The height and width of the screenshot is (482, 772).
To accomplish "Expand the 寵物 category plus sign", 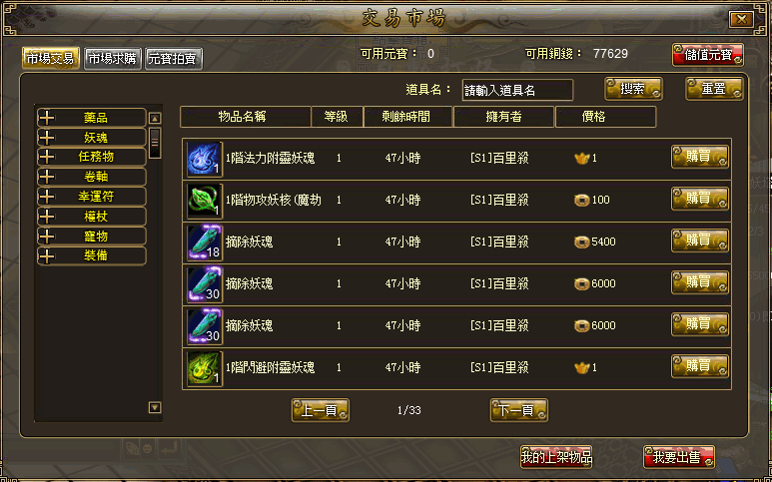I will (x=47, y=237).
